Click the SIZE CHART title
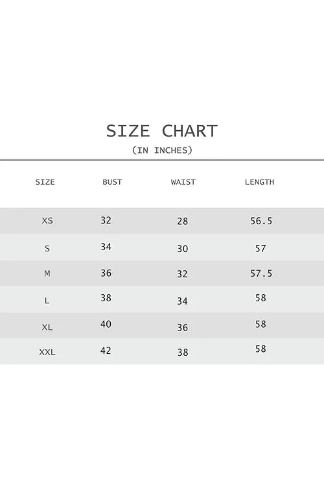 click(162, 131)
